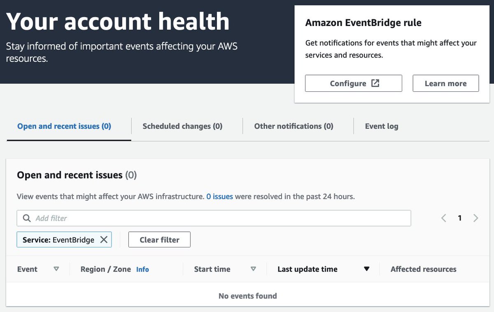Screen dimensions: 494x312
Task: Click the external link icon on Configure
Action: pos(375,83)
